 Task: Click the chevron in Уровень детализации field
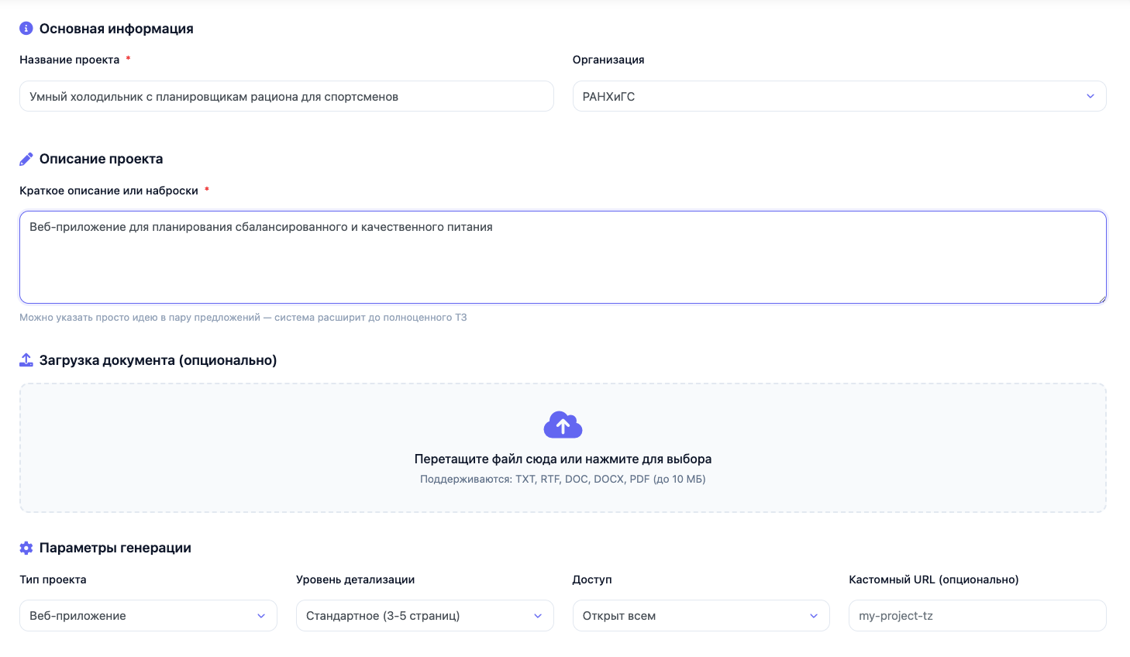tap(538, 616)
